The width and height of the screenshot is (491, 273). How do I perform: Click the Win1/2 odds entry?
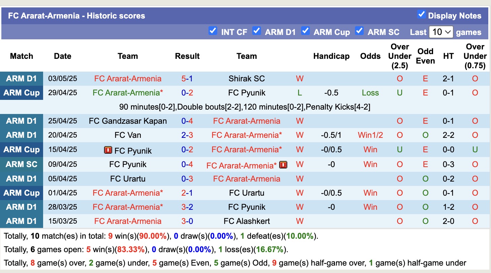pos(370,135)
